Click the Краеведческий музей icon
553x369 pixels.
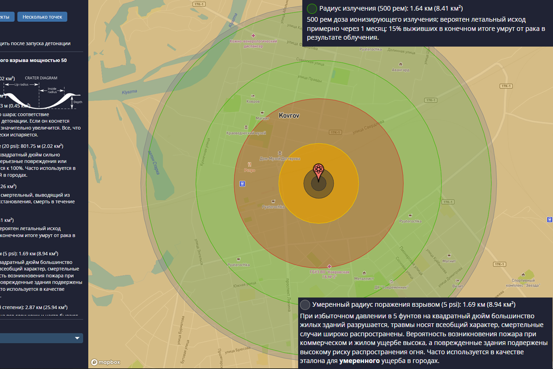(x=246, y=127)
